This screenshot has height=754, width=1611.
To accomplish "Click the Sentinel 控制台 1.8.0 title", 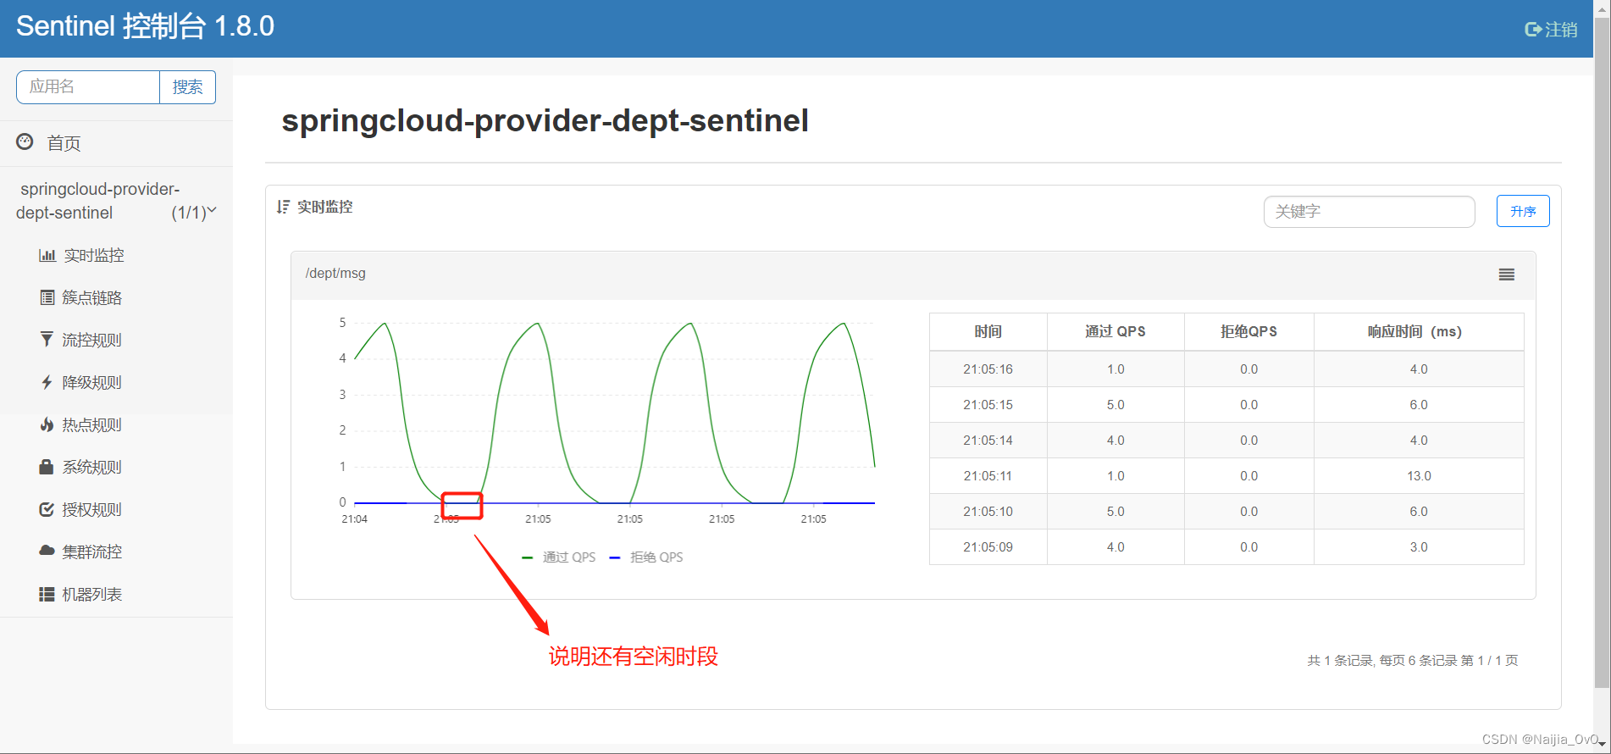I will [x=145, y=26].
